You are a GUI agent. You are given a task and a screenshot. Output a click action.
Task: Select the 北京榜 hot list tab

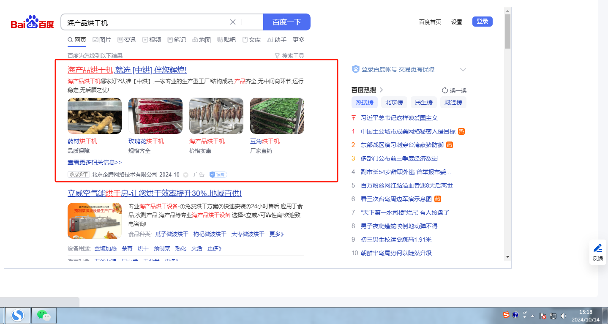pyautogui.click(x=394, y=102)
